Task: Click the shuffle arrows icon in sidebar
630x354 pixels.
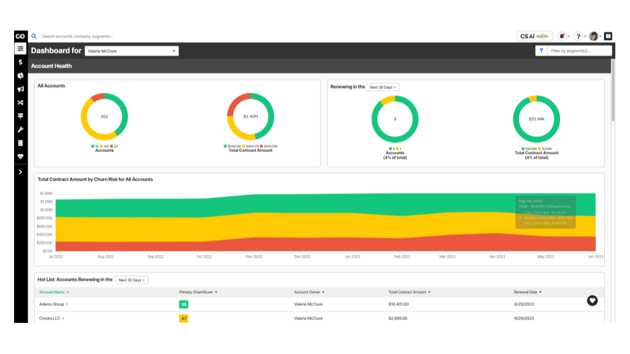Action: click(x=21, y=103)
